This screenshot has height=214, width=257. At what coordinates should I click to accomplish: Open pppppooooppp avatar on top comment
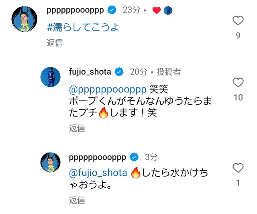click(x=24, y=19)
